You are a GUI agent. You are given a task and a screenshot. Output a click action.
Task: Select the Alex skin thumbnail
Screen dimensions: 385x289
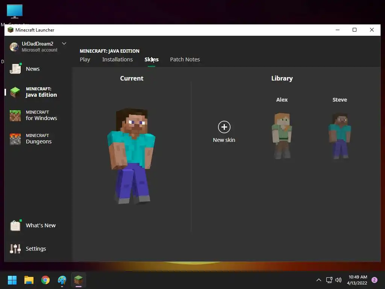click(x=282, y=135)
